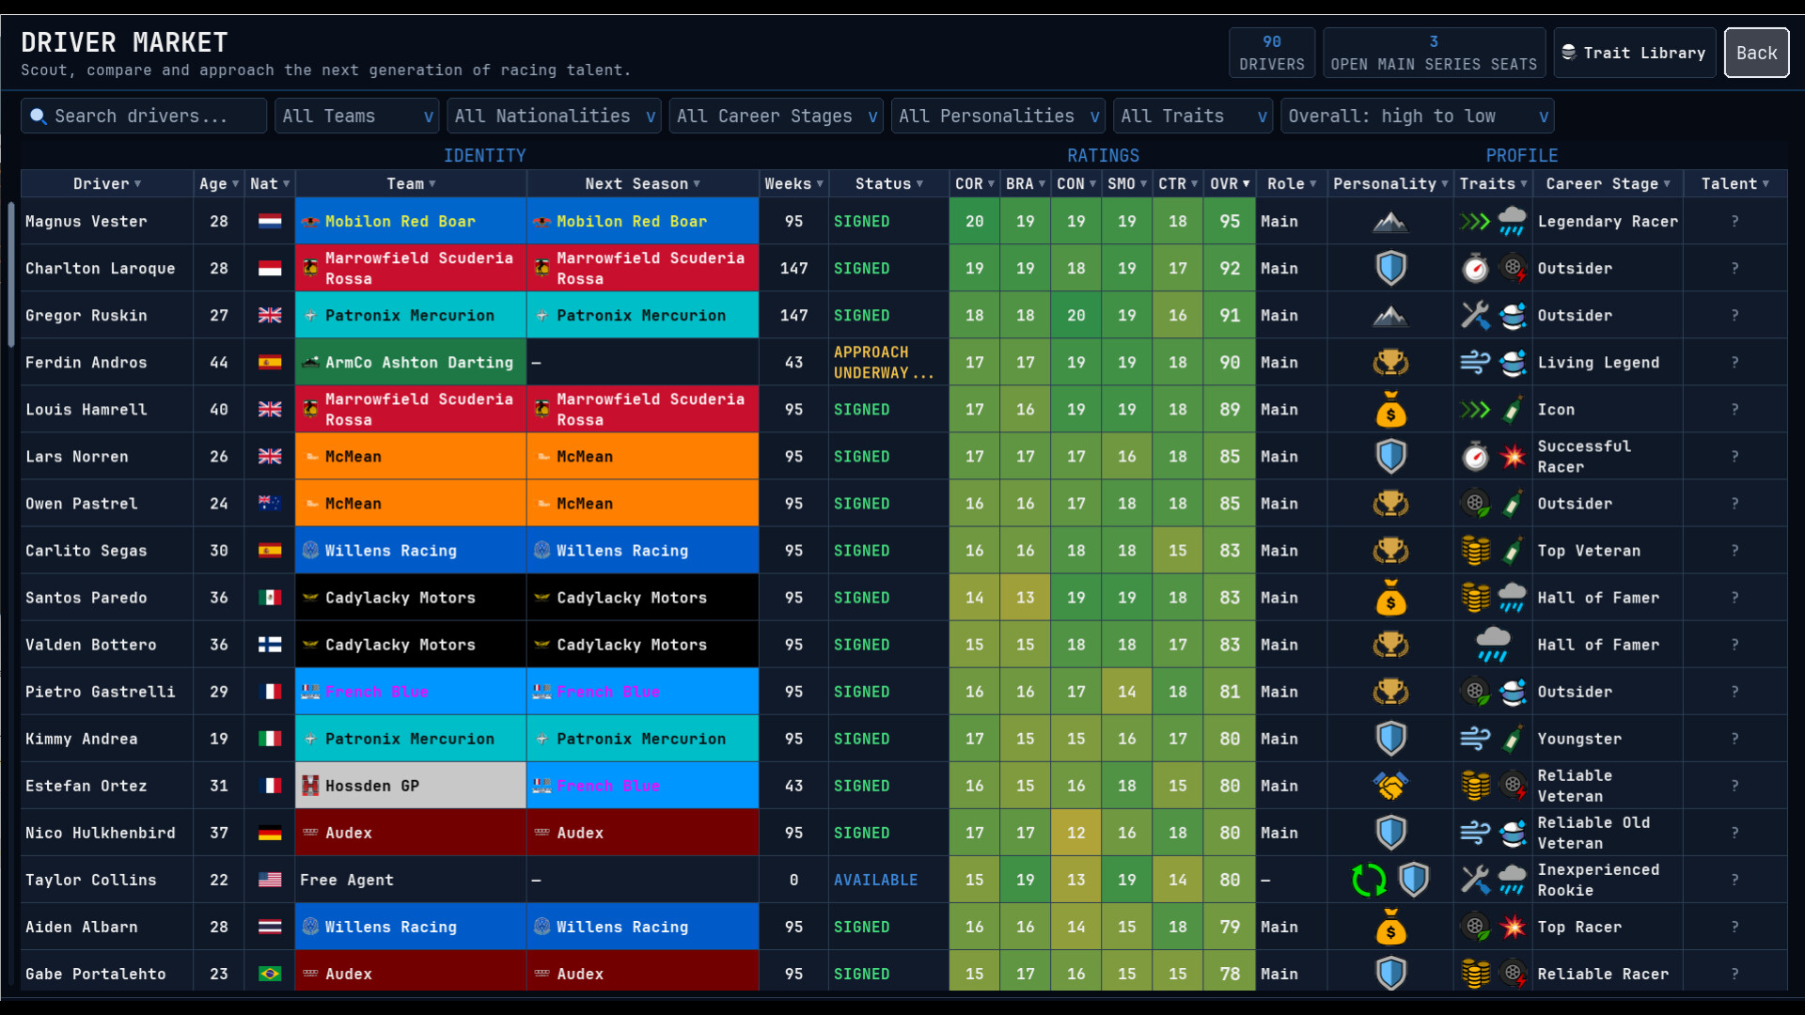Open the All Career Stages dropdown
Image resolution: width=1805 pixels, height=1015 pixels.
(776, 117)
